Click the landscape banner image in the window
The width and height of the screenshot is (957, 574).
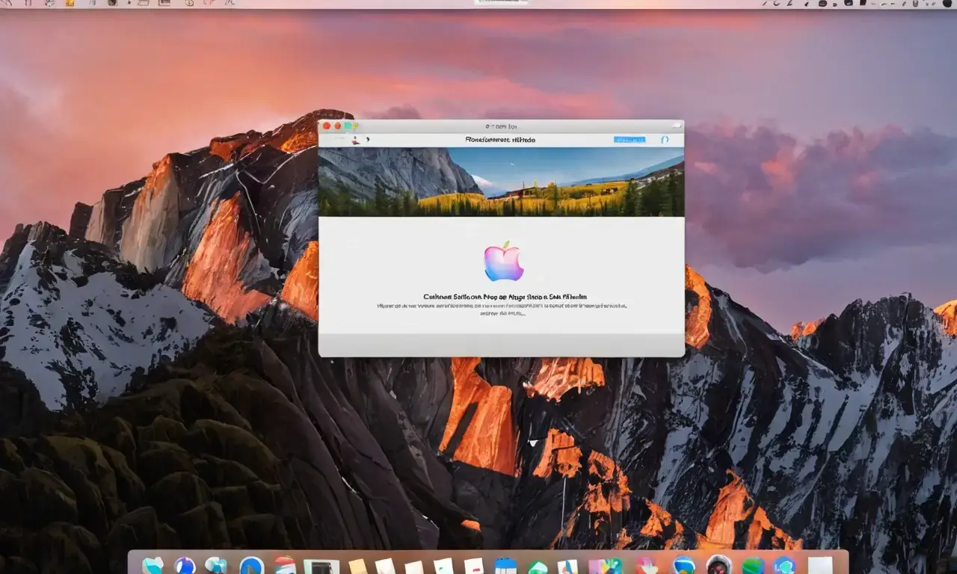(501, 182)
